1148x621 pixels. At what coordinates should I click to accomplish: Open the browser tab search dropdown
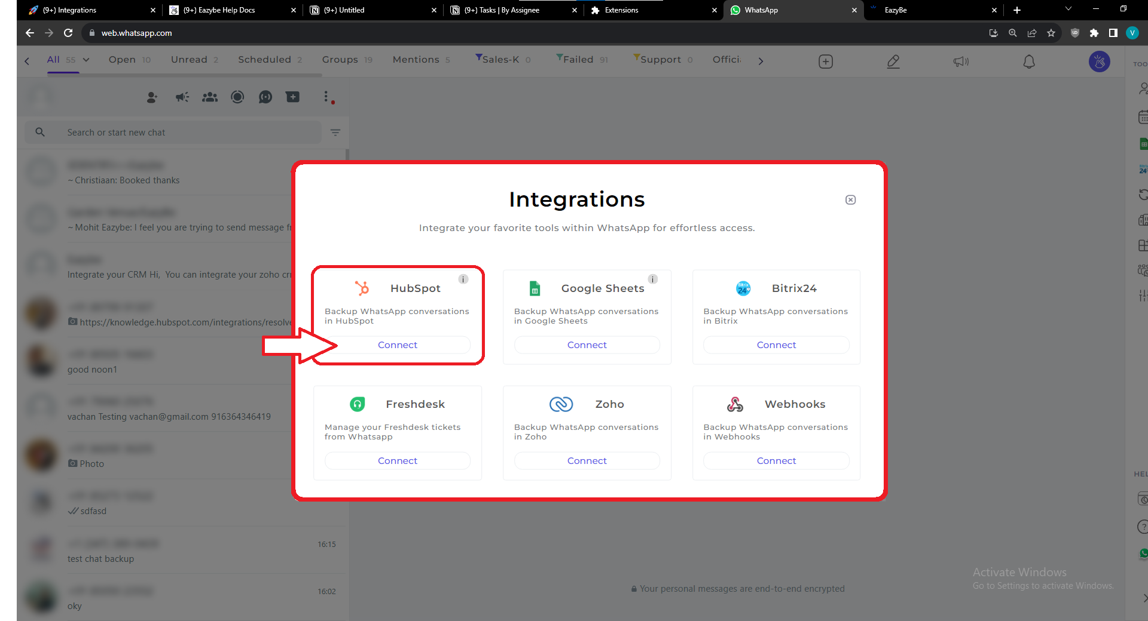click(1068, 9)
